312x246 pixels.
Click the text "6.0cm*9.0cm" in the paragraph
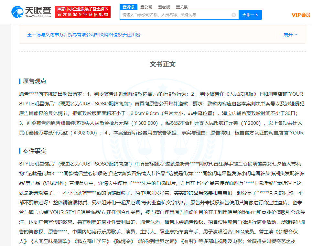145,113
